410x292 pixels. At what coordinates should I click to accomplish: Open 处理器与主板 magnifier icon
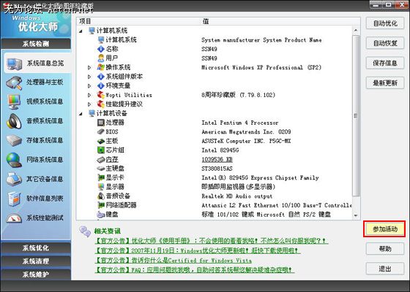point(14,83)
